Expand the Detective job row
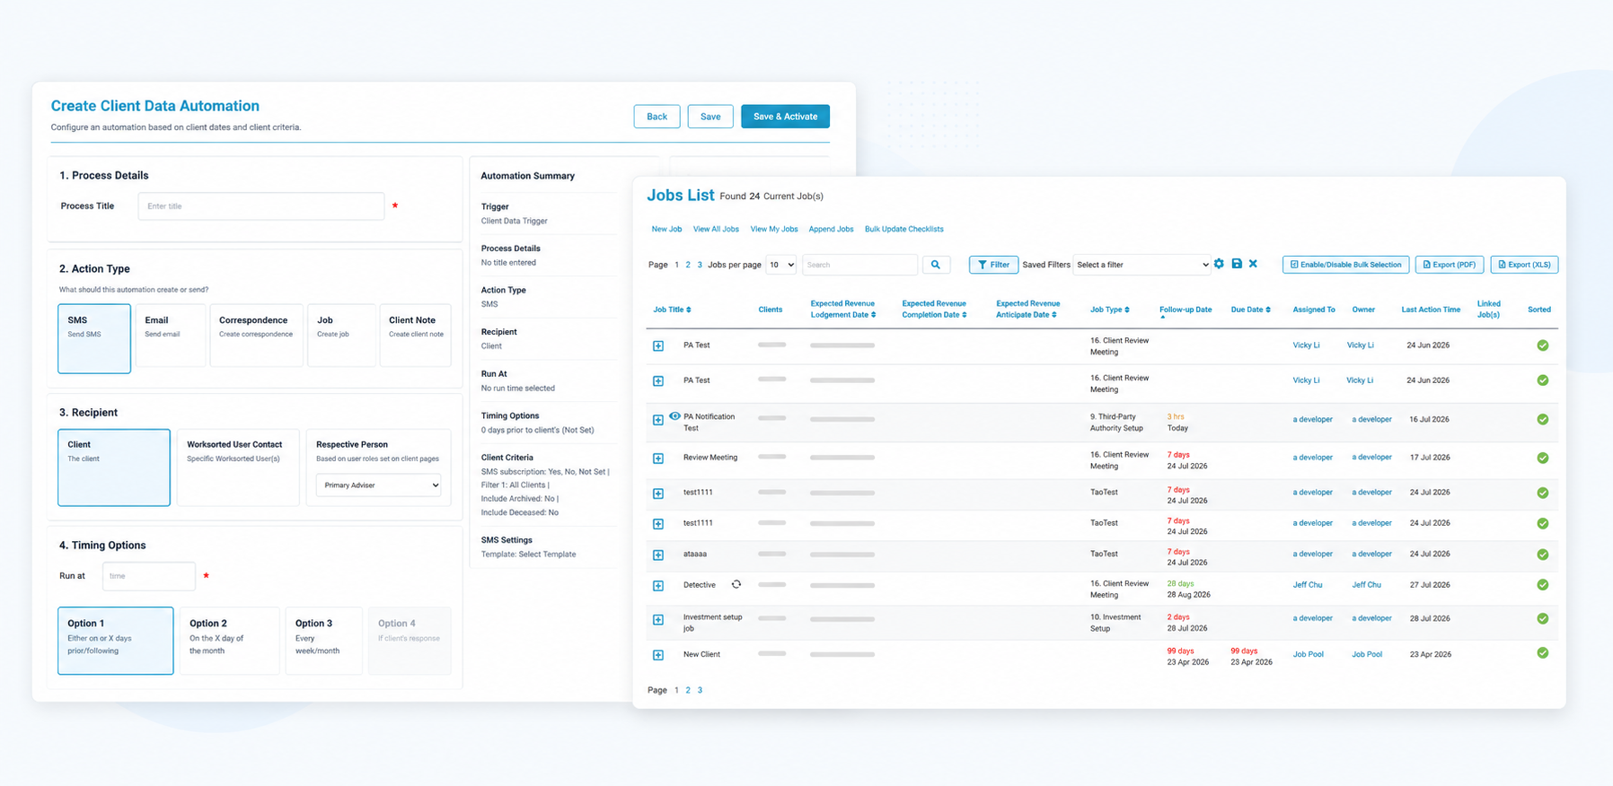Viewport: 1613px width, 786px height. 658,586
